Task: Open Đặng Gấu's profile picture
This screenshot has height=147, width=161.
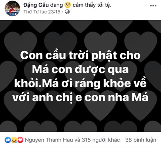Action: coord(12,8)
